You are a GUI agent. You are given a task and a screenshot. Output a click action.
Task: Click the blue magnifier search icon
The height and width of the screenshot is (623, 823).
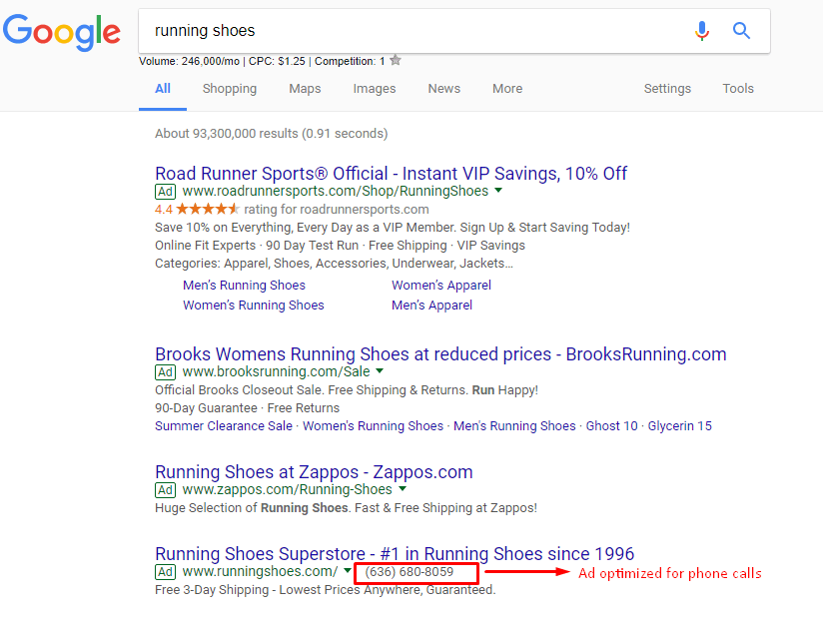pyautogui.click(x=741, y=30)
